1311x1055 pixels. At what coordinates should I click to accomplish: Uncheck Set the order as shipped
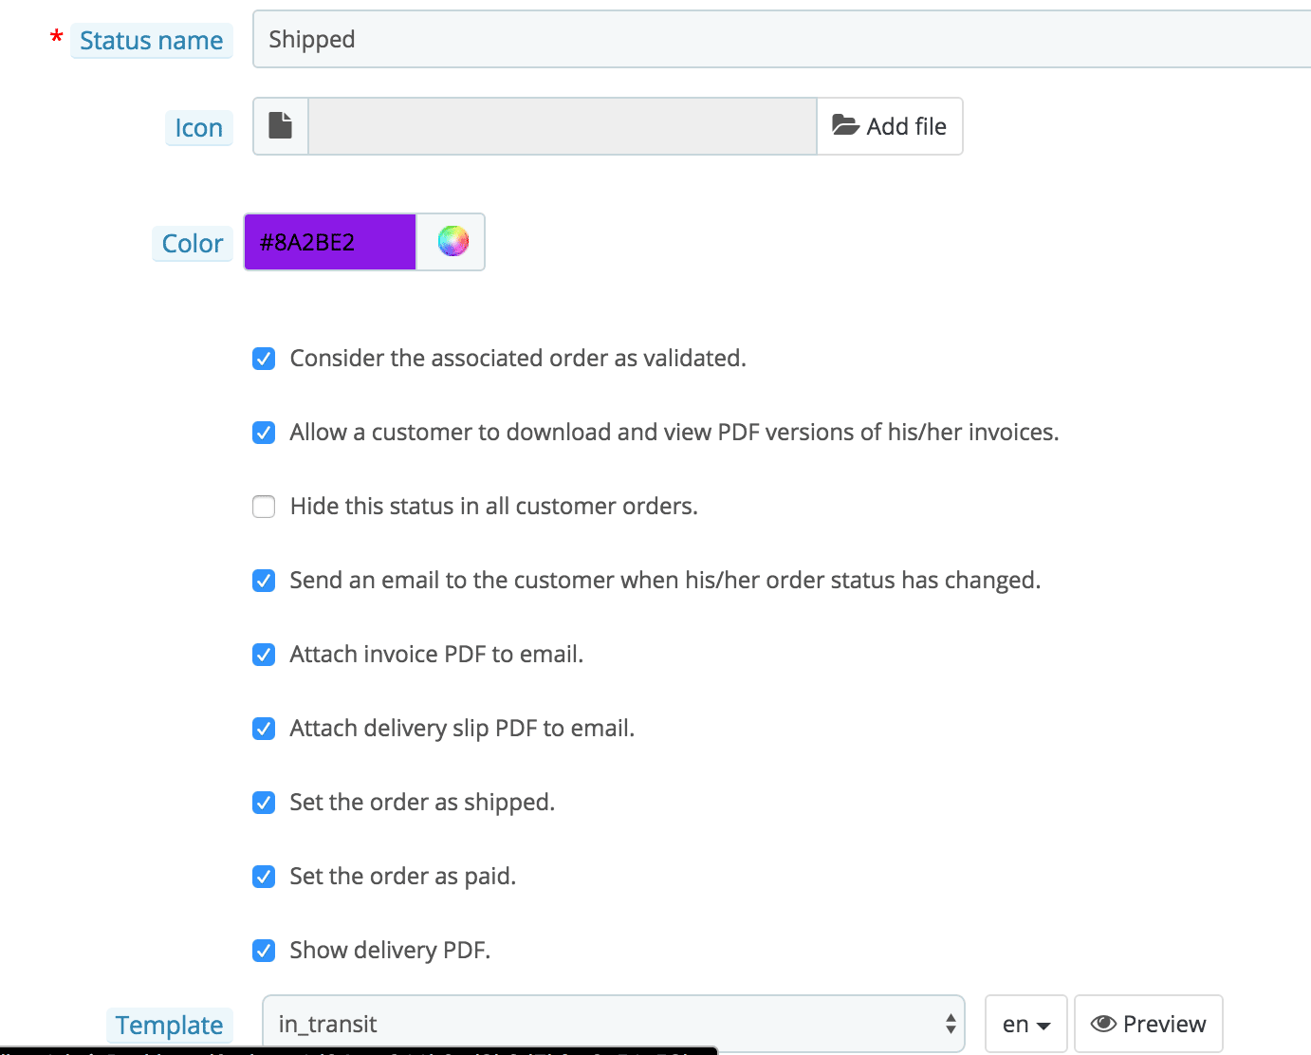click(x=264, y=803)
